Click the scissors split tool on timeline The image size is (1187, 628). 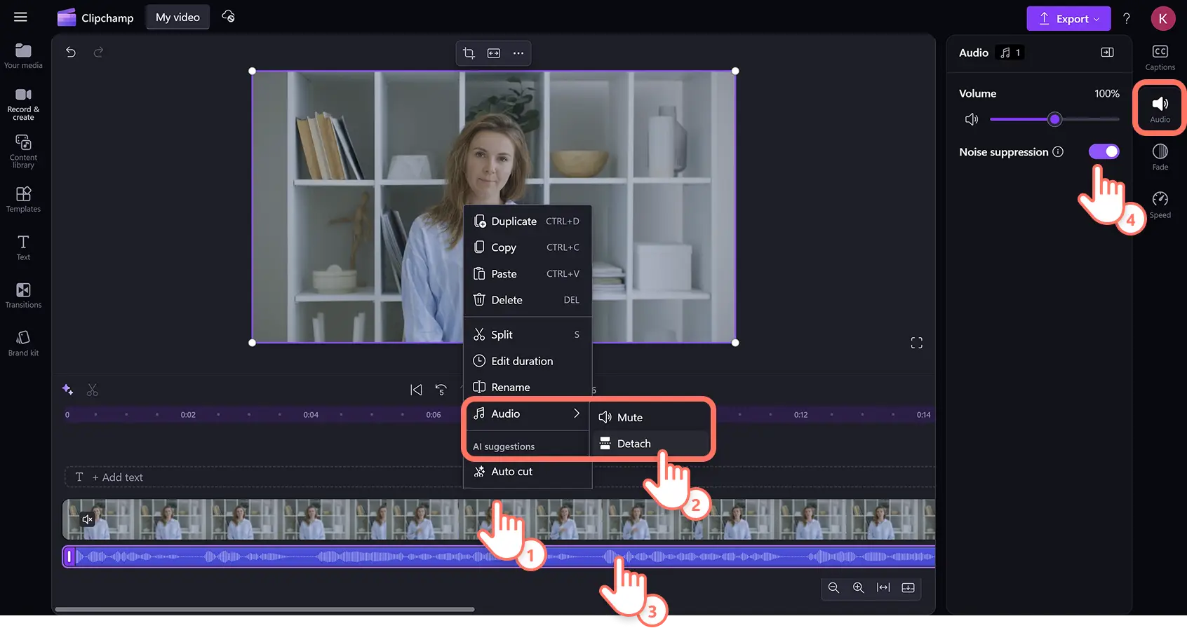coord(93,390)
